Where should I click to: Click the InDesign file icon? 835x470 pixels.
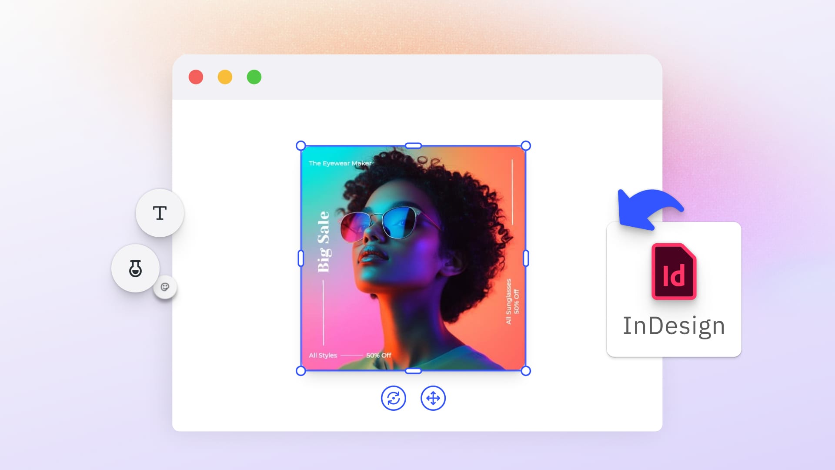[x=674, y=272]
